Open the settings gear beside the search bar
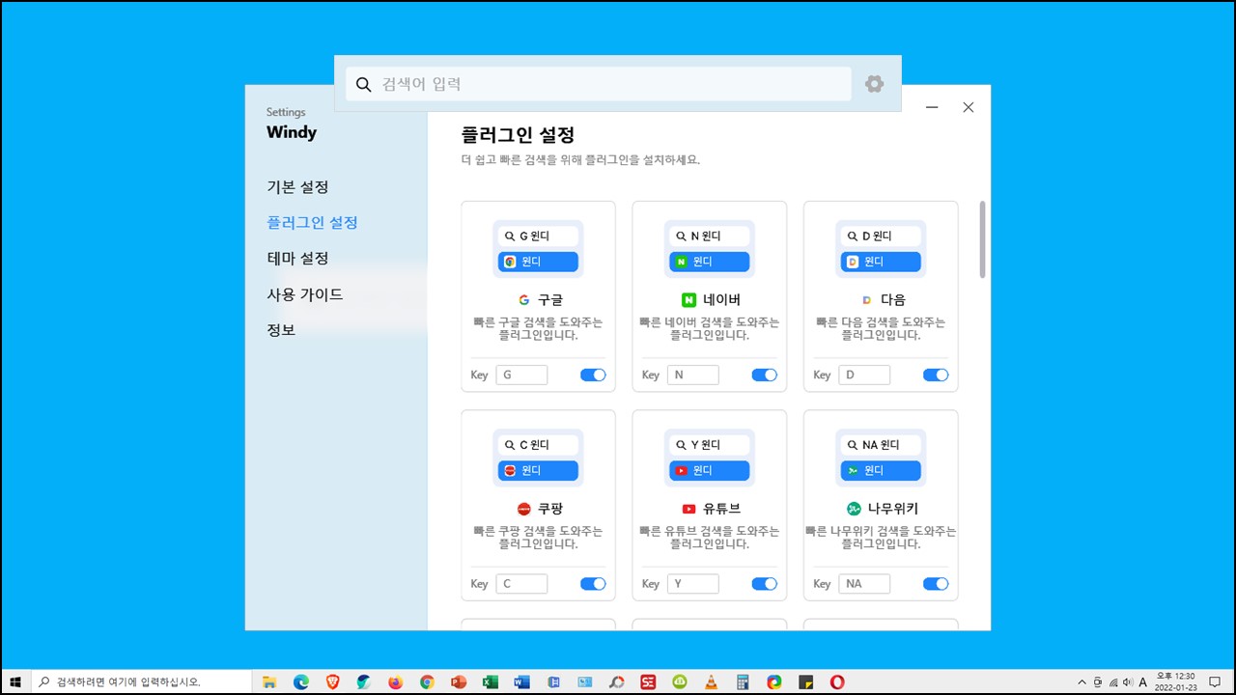Image resolution: width=1236 pixels, height=695 pixels. 874,84
